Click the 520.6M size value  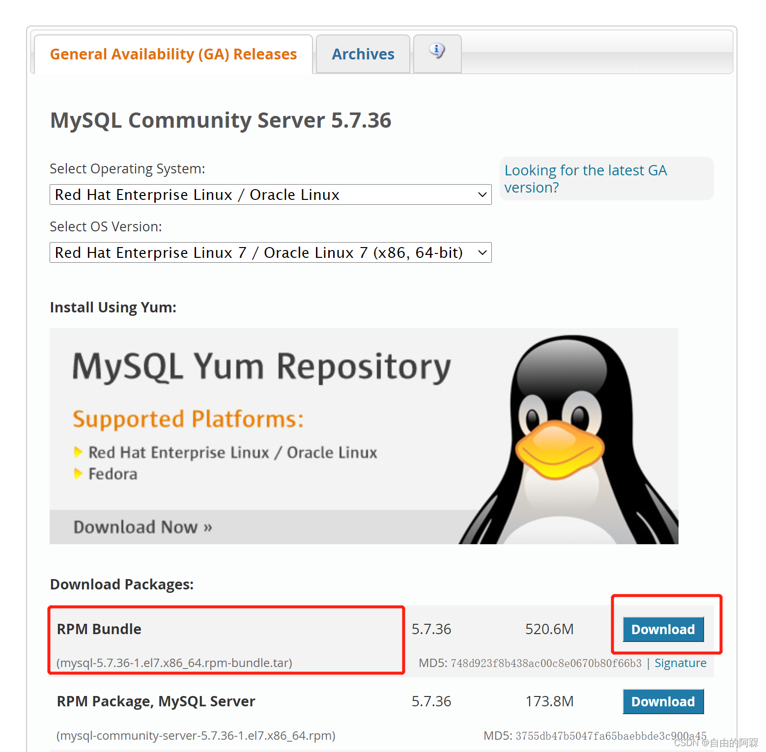pyautogui.click(x=549, y=629)
